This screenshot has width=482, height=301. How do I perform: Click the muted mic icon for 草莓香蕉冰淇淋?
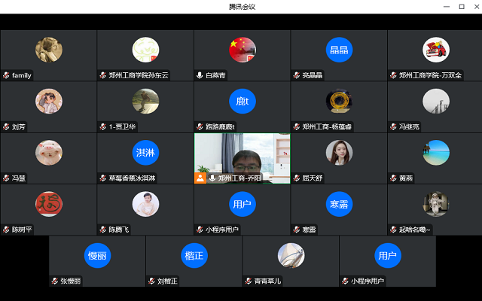point(103,178)
